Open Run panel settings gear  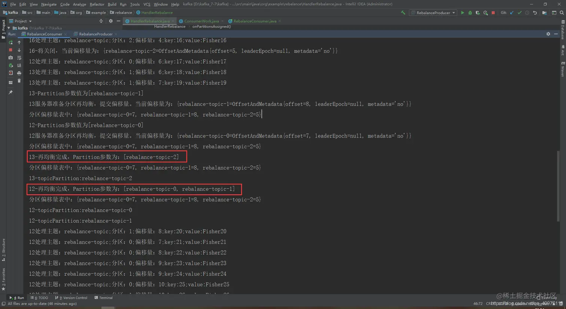click(x=548, y=34)
